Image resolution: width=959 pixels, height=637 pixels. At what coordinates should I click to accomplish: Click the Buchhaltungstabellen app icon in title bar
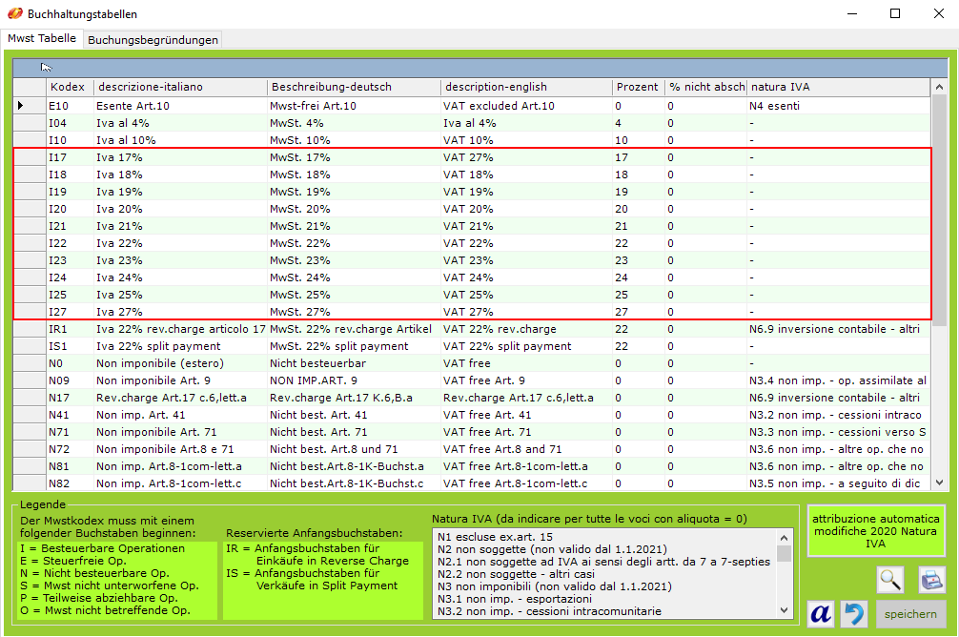point(13,13)
